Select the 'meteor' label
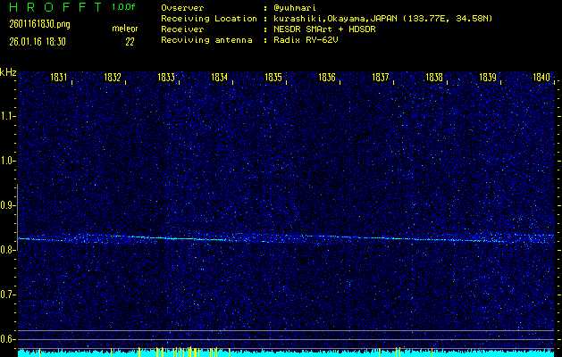The image size is (562, 357). click(124, 29)
